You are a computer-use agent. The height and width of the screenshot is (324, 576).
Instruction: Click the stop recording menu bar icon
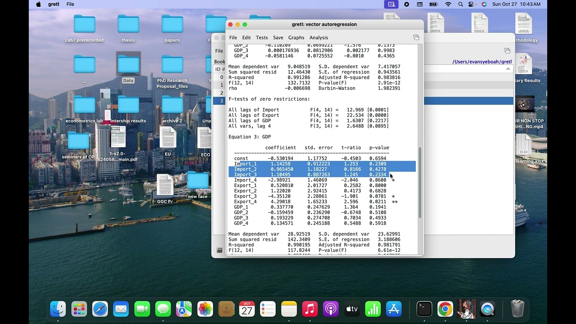pos(407,4)
